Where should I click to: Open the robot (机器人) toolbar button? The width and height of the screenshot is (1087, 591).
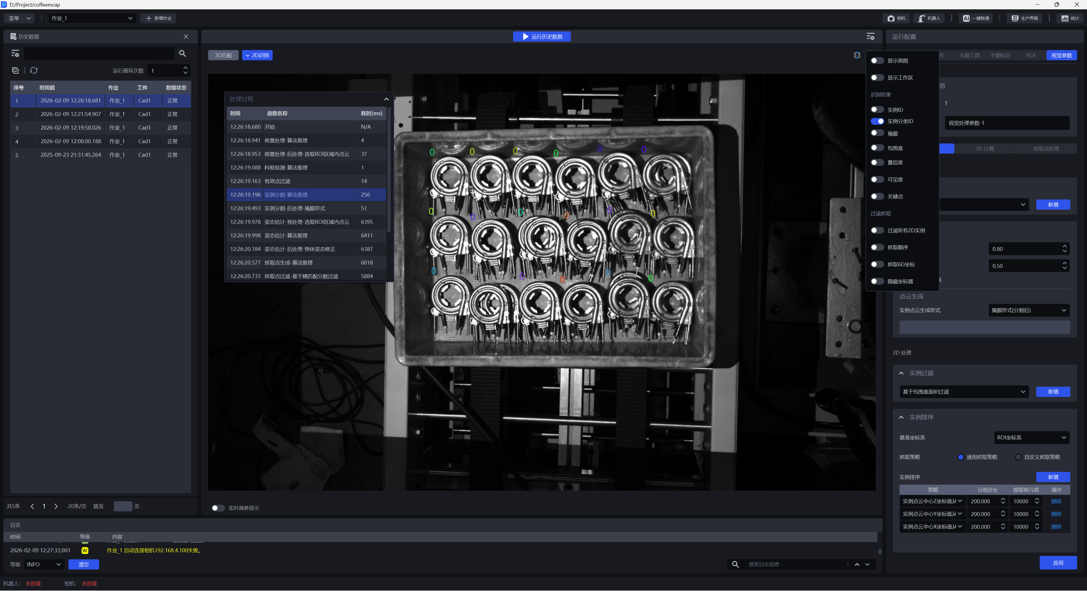point(929,18)
